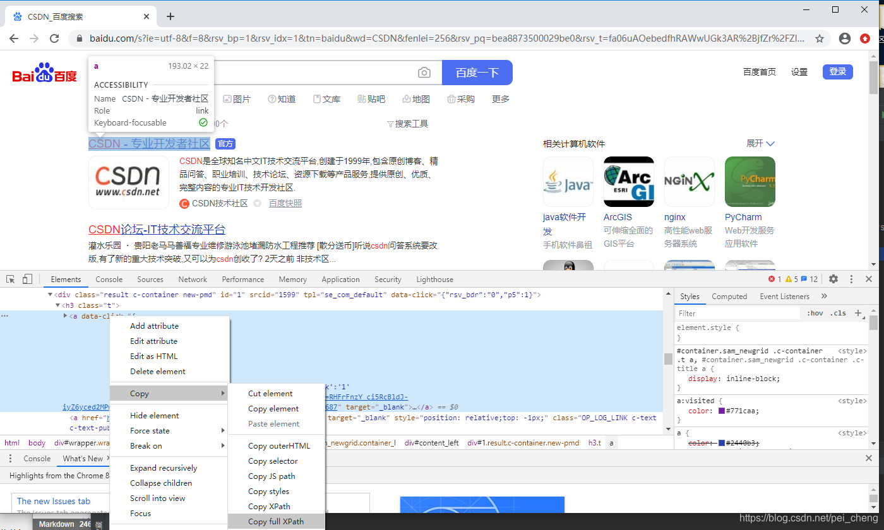Image resolution: width=884 pixels, height=530 pixels.
Task: Open the Chrome profile avatar icon
Action: click(x=844, y=38)
